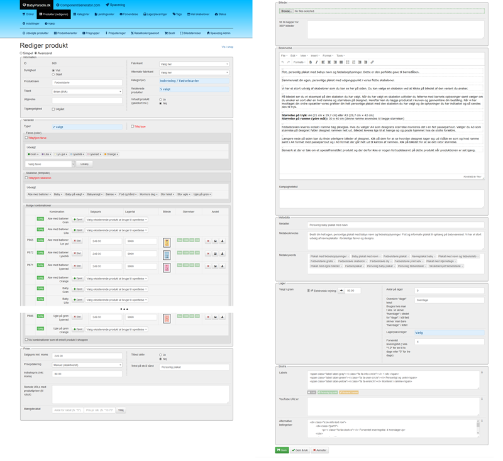Screen dimensions: 503x461
Task: Click the red delete icon in row P865
Action: [208, 241]
